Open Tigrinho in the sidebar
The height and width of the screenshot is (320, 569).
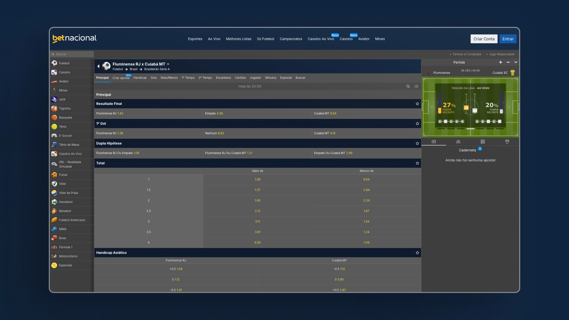tap(65, 108)
